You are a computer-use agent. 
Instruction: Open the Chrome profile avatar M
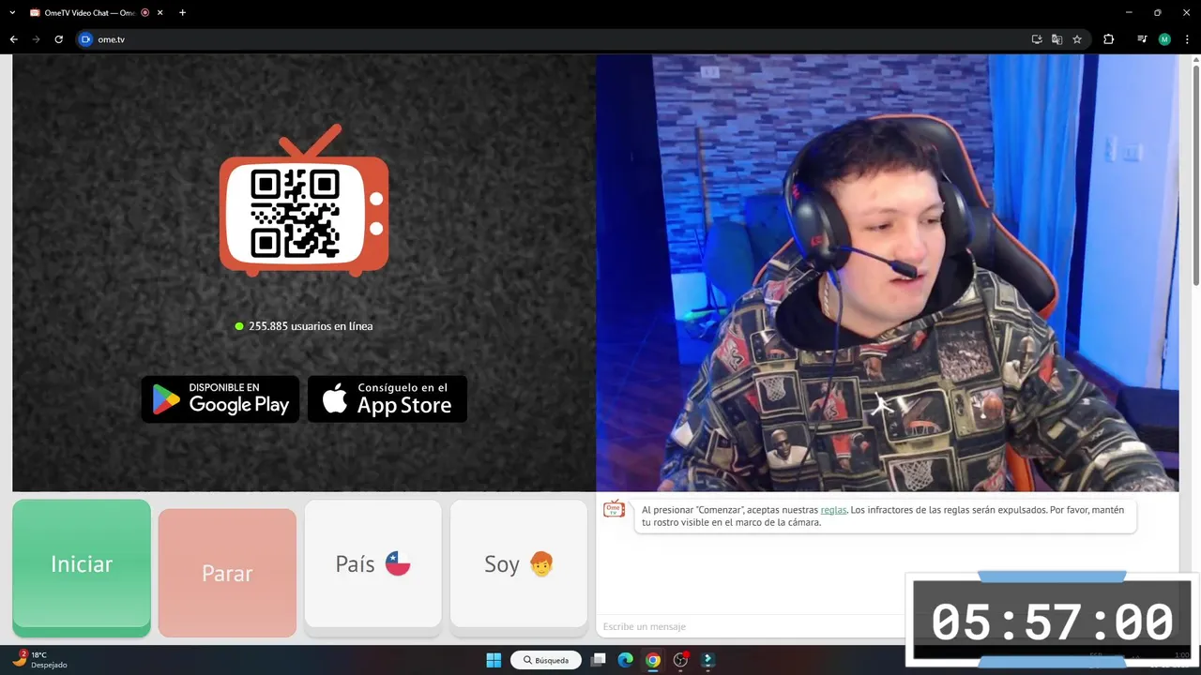pos(1164,39)
